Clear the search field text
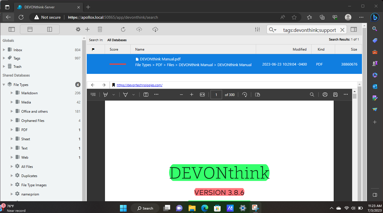The width and height of the screenshot is (383, 213). [x=342, y=30]
